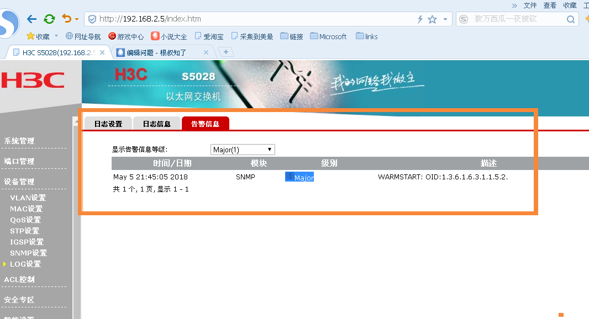Click the sidebar vertical scrollbar

pyautogui.click(x=76, y=217)
